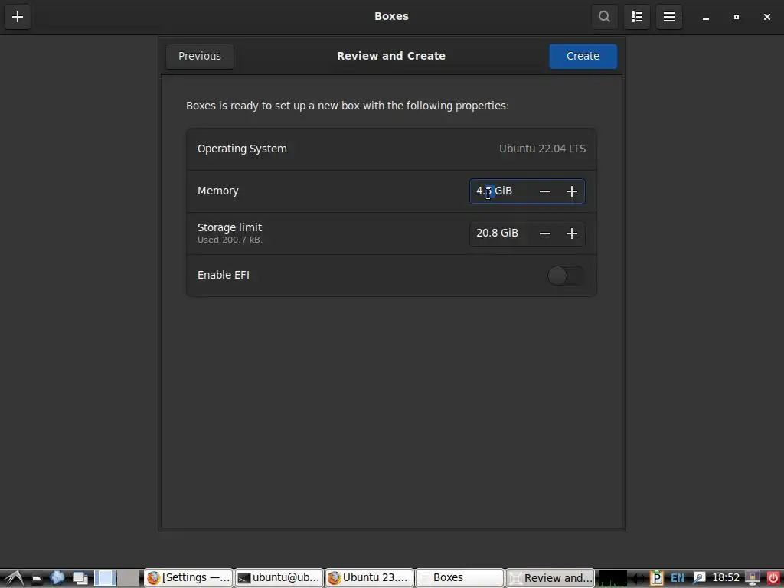Click the blue Create button
Viewport: 784px width, 588px height.
tap(583, 56)
